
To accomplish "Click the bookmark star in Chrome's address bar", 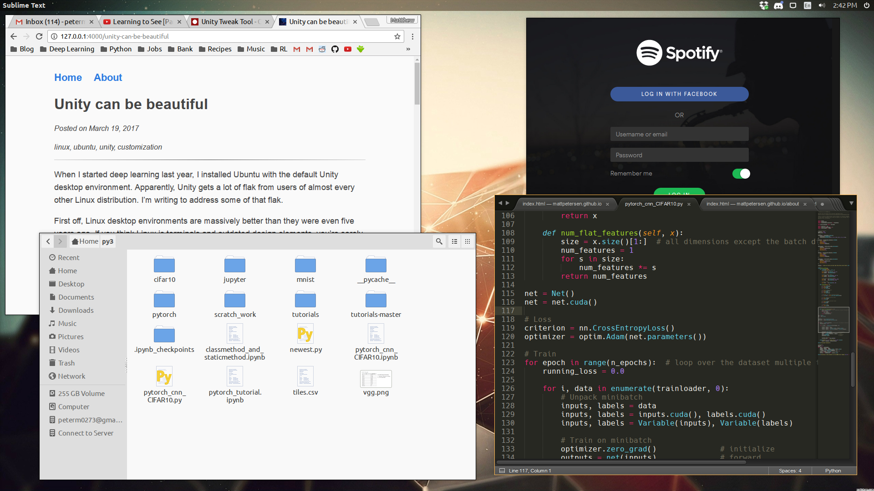I will tap(396, 36).
